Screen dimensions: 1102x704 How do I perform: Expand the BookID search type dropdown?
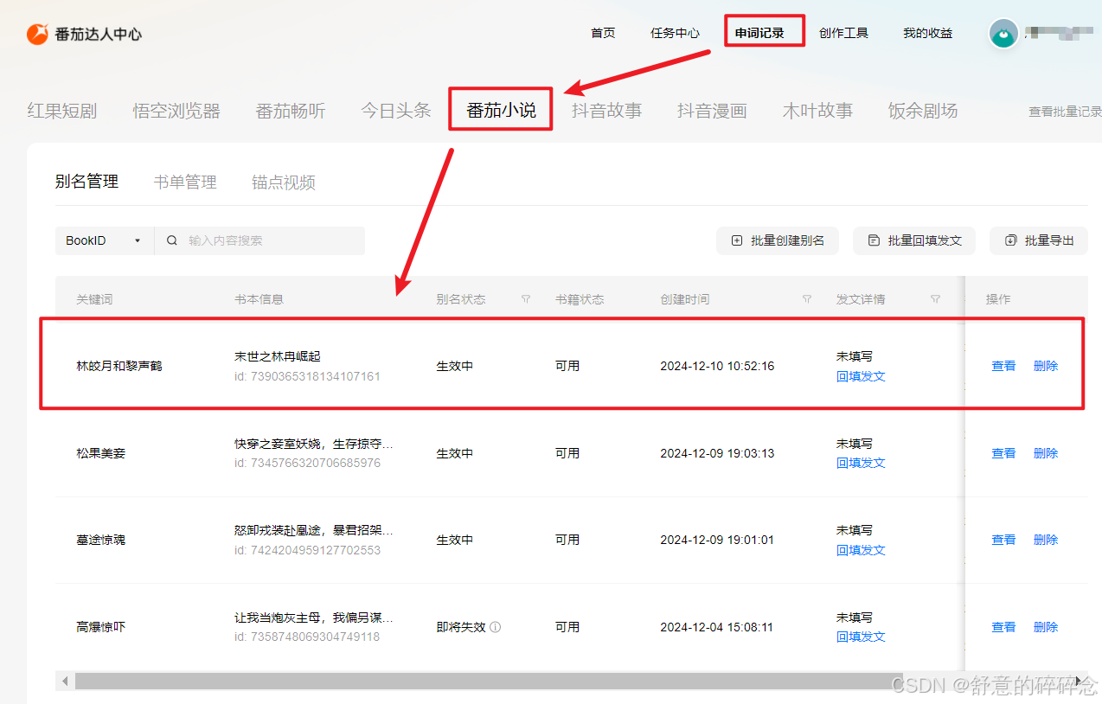pyautogui.click(x=104, y=240)
